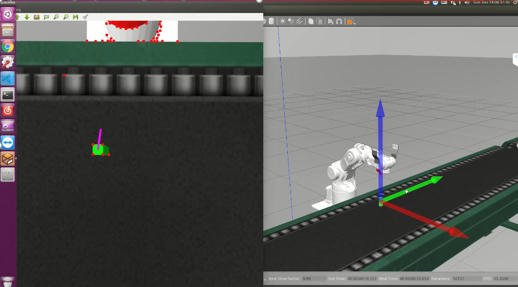Screen dimensions: 518x287
Task: Save the image with the green floppy icon
Action: [76, 17]
